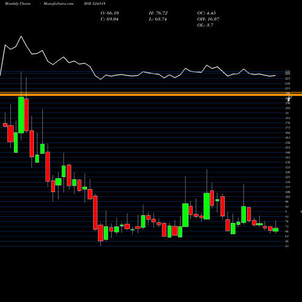
Task: Click the '156' price axis label
Action: [288, 143]
